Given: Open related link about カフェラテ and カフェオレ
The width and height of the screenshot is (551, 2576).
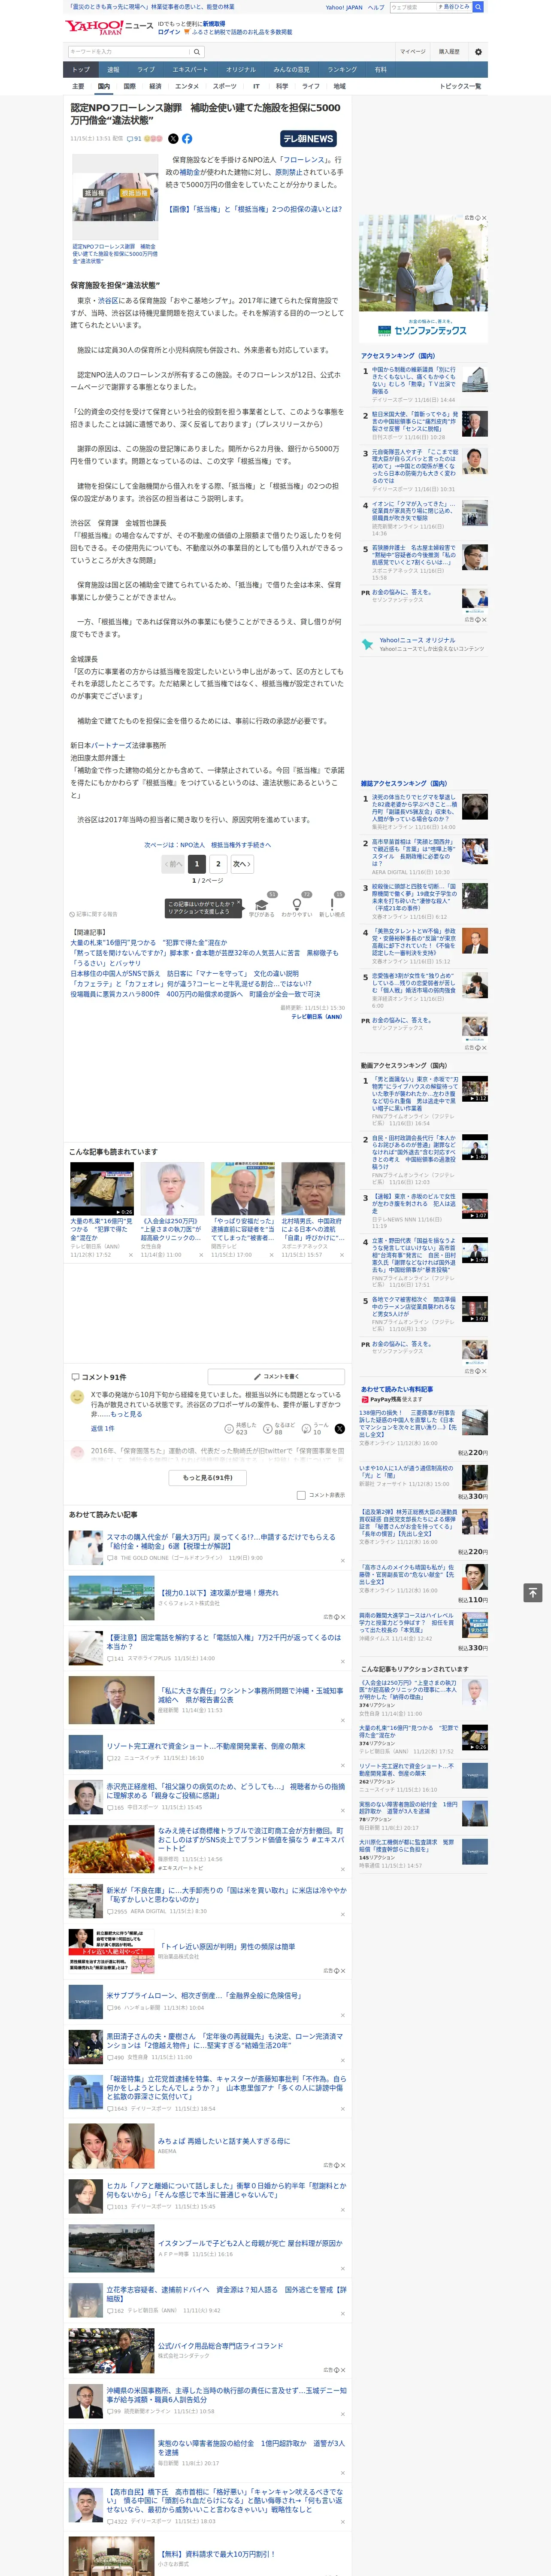Looking at the screenshot, I should 191,983.
